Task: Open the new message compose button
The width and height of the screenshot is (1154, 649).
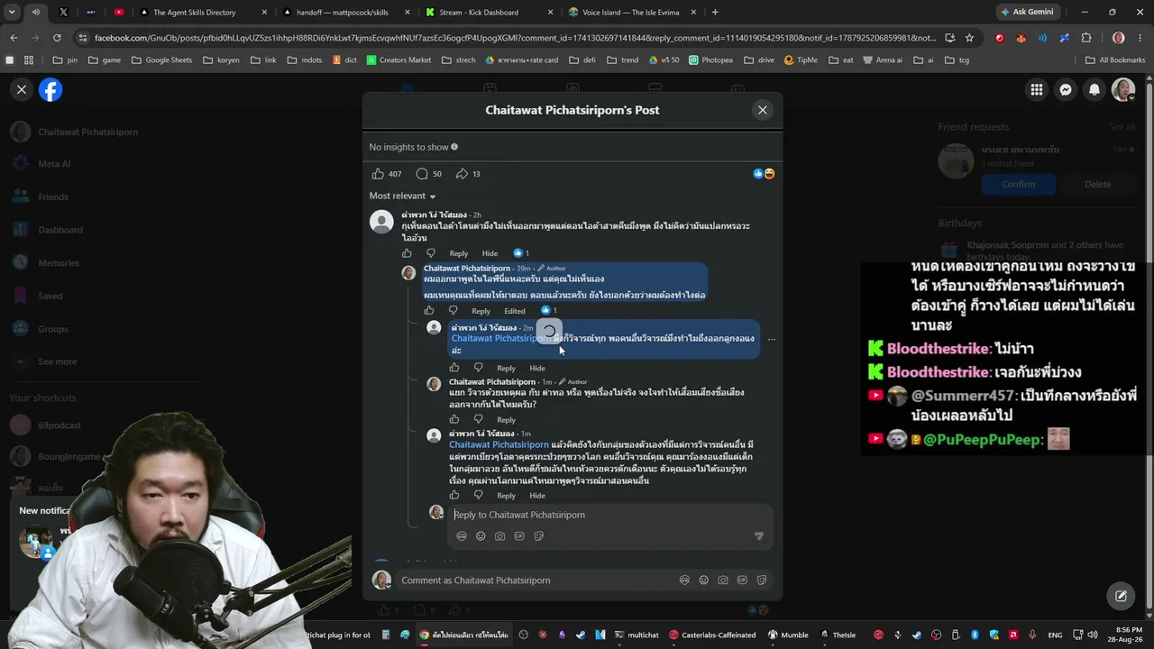Action: tap(1121, 596)
